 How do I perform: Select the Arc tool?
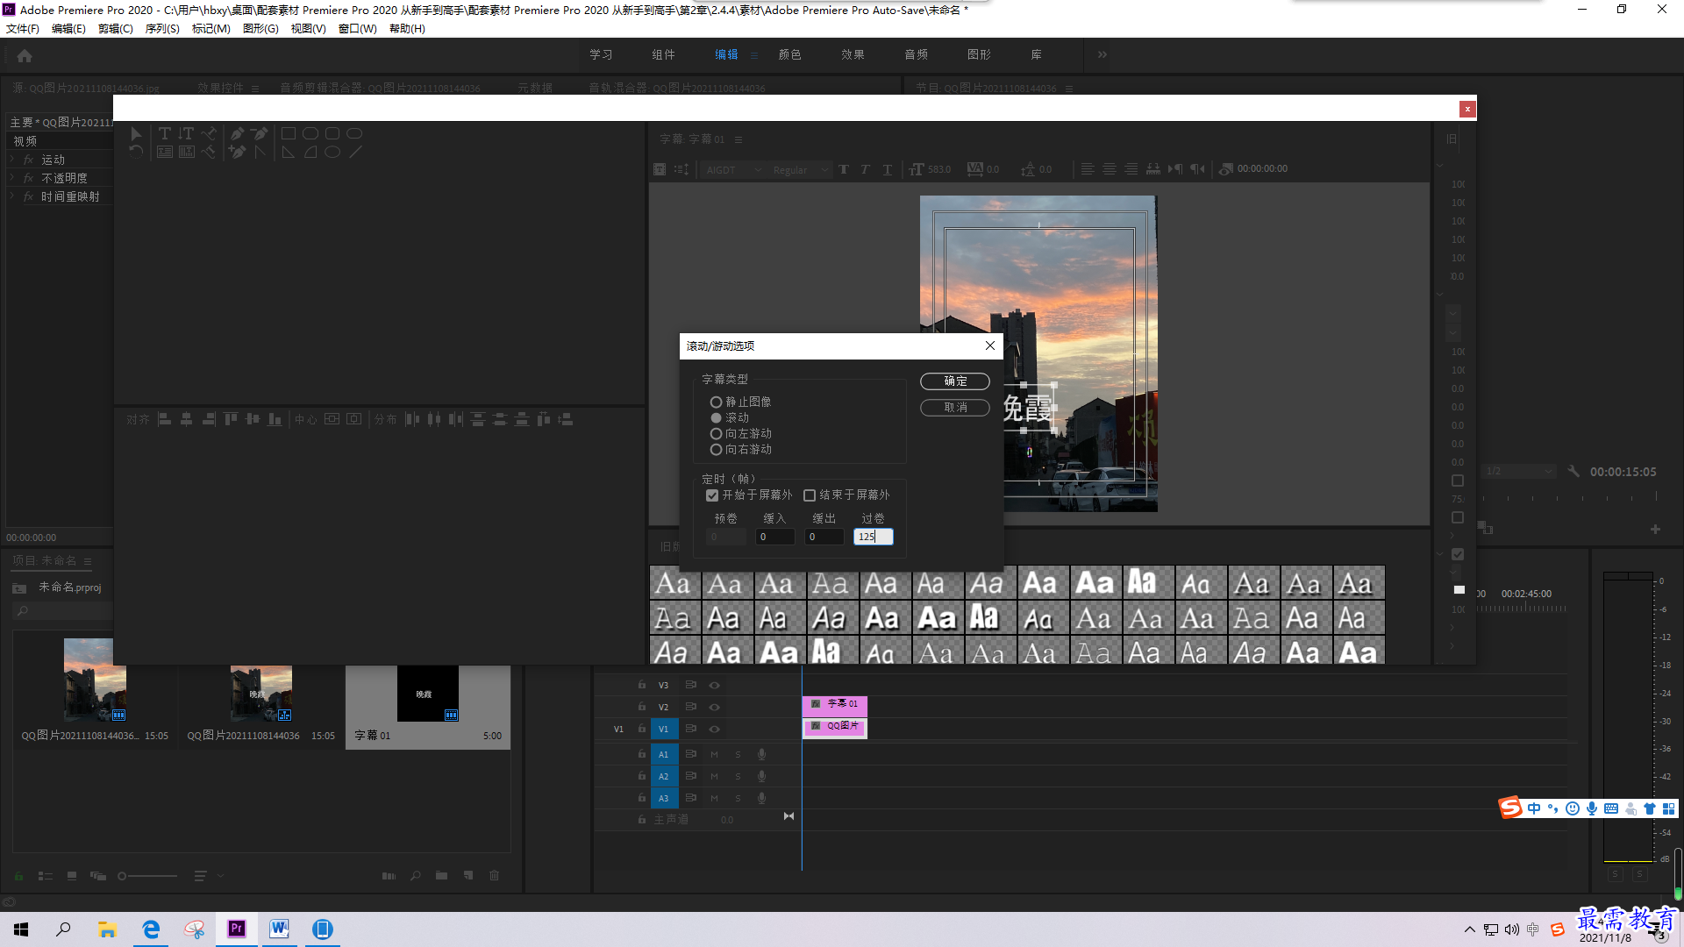point(310,152)
